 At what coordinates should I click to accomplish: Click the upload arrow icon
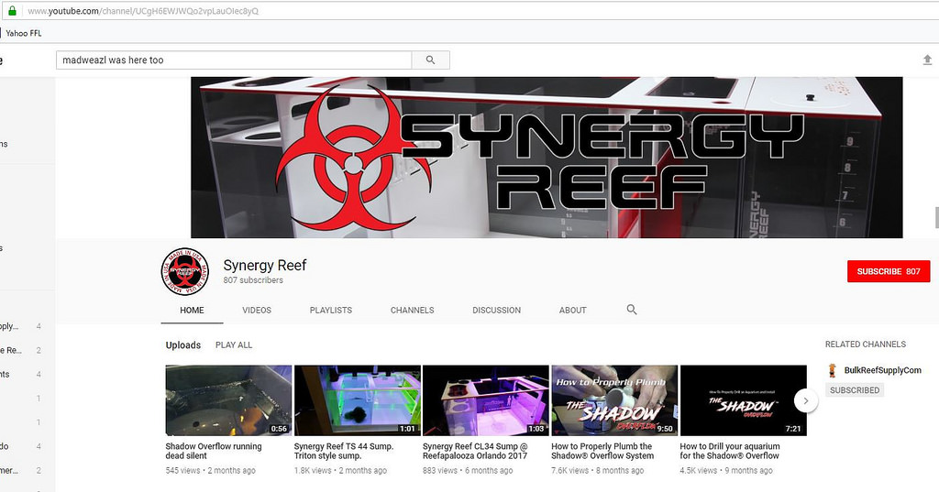927,60
